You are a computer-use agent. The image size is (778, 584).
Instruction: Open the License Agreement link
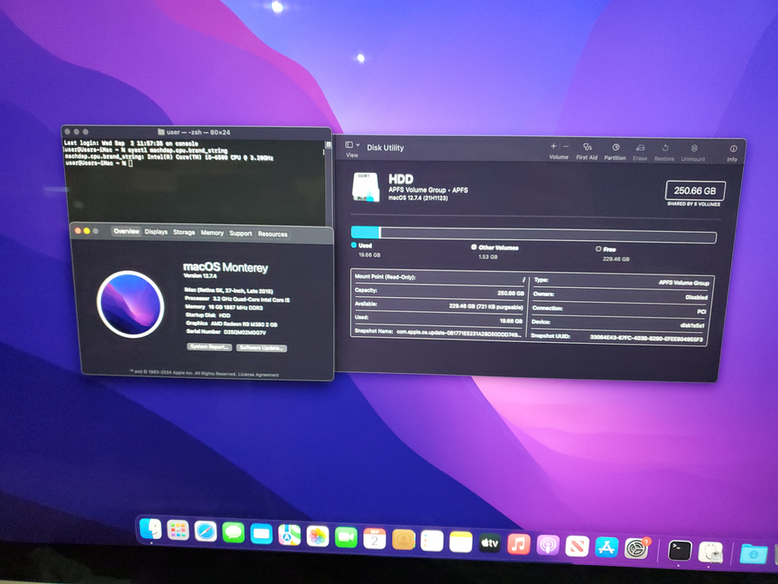click(258, 375)
